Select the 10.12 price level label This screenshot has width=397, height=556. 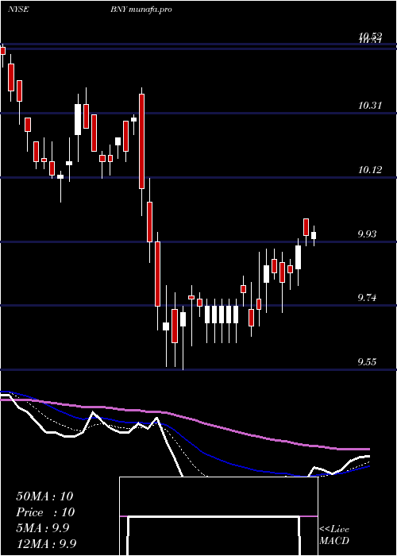click(371, 170)
